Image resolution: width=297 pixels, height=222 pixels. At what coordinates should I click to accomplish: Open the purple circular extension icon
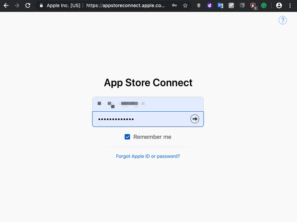(210, 5)
